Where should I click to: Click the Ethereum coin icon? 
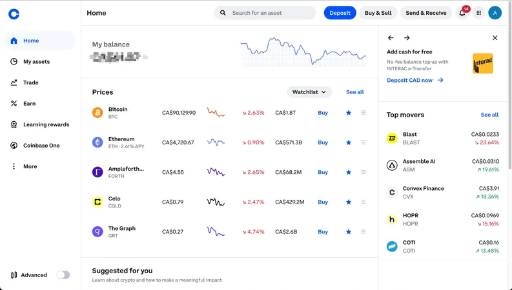coord(97,142)
